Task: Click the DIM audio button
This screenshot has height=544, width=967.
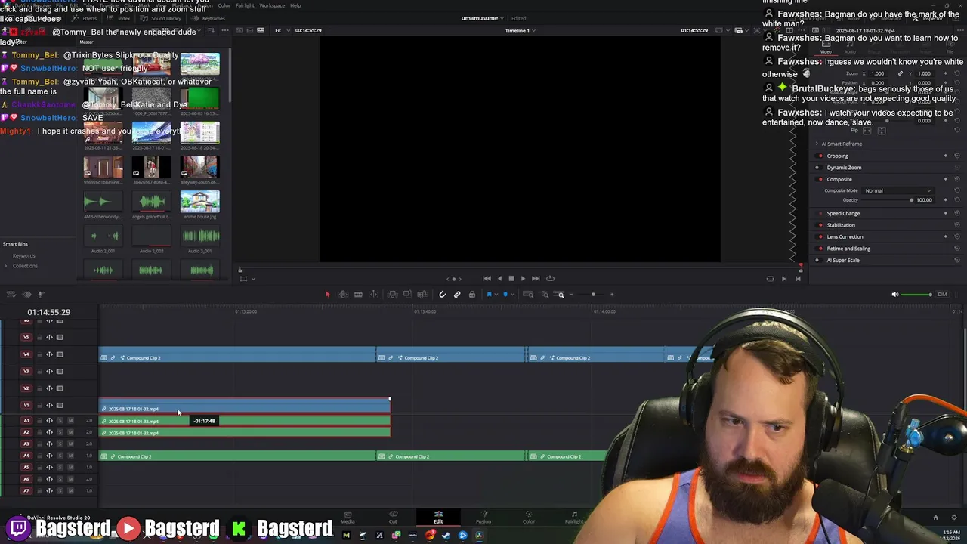Action: coord(942,295)
